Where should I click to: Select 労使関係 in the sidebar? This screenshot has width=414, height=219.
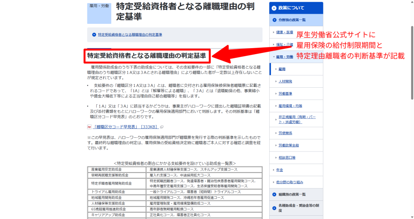[x=285, y=133]
